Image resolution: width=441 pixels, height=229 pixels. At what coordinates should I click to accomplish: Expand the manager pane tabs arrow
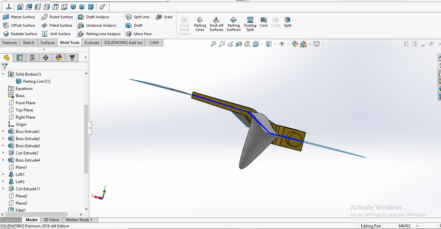tap(86, 58)
